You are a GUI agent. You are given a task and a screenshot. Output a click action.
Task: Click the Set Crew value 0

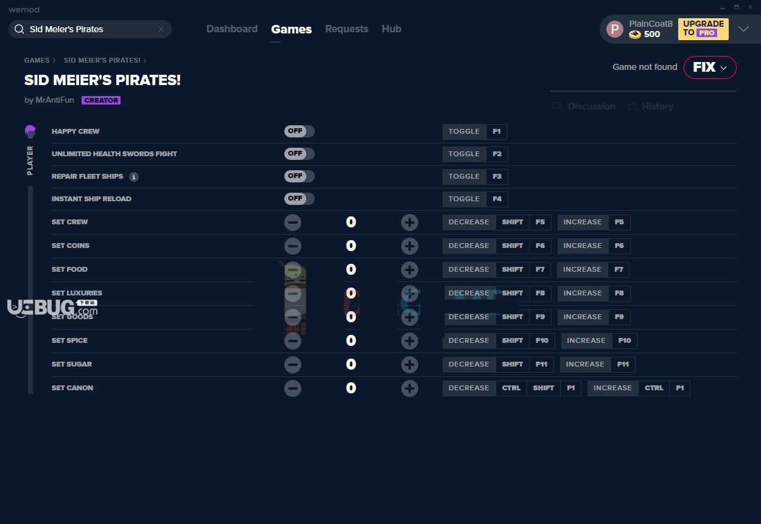coord(351,222)
